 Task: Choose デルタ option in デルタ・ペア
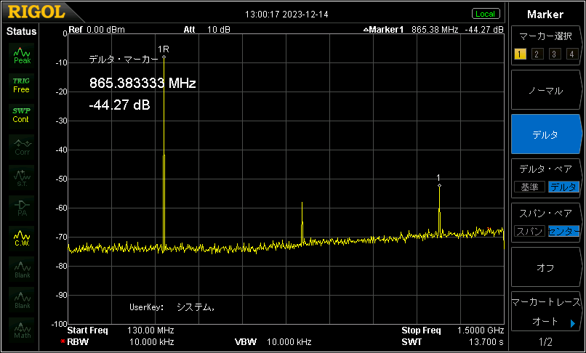563,187
